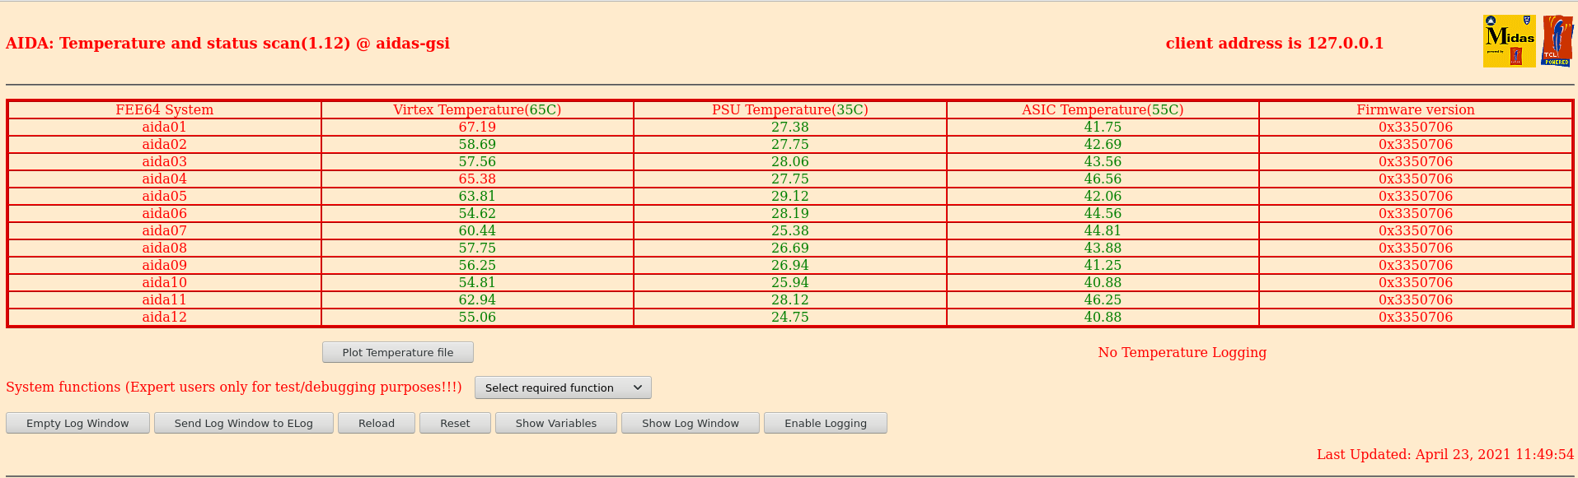Send Log Window to ELog
Image resolution: width=1578 pixels, height=478 pixels.
pos(244,423)
